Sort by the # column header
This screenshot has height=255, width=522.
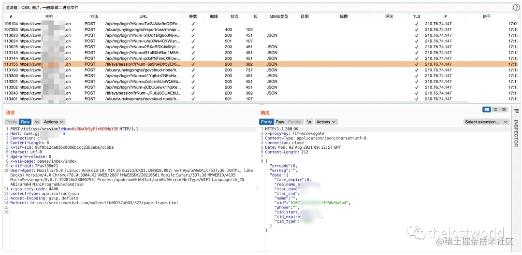coord(11,16)
